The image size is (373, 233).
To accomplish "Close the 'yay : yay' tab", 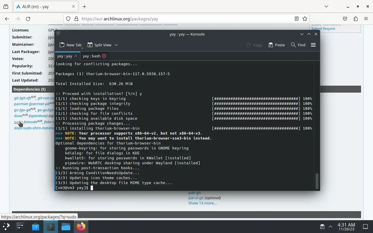I will pyautogui.click(x=76, y=56).
